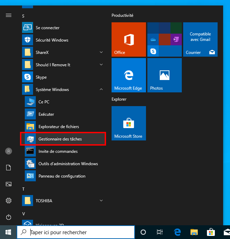
Task: Open Sécurité Windows shield icon
Action: 28,40
